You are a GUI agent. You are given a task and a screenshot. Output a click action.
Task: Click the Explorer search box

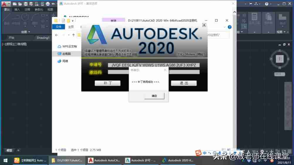tap(218, 35)
